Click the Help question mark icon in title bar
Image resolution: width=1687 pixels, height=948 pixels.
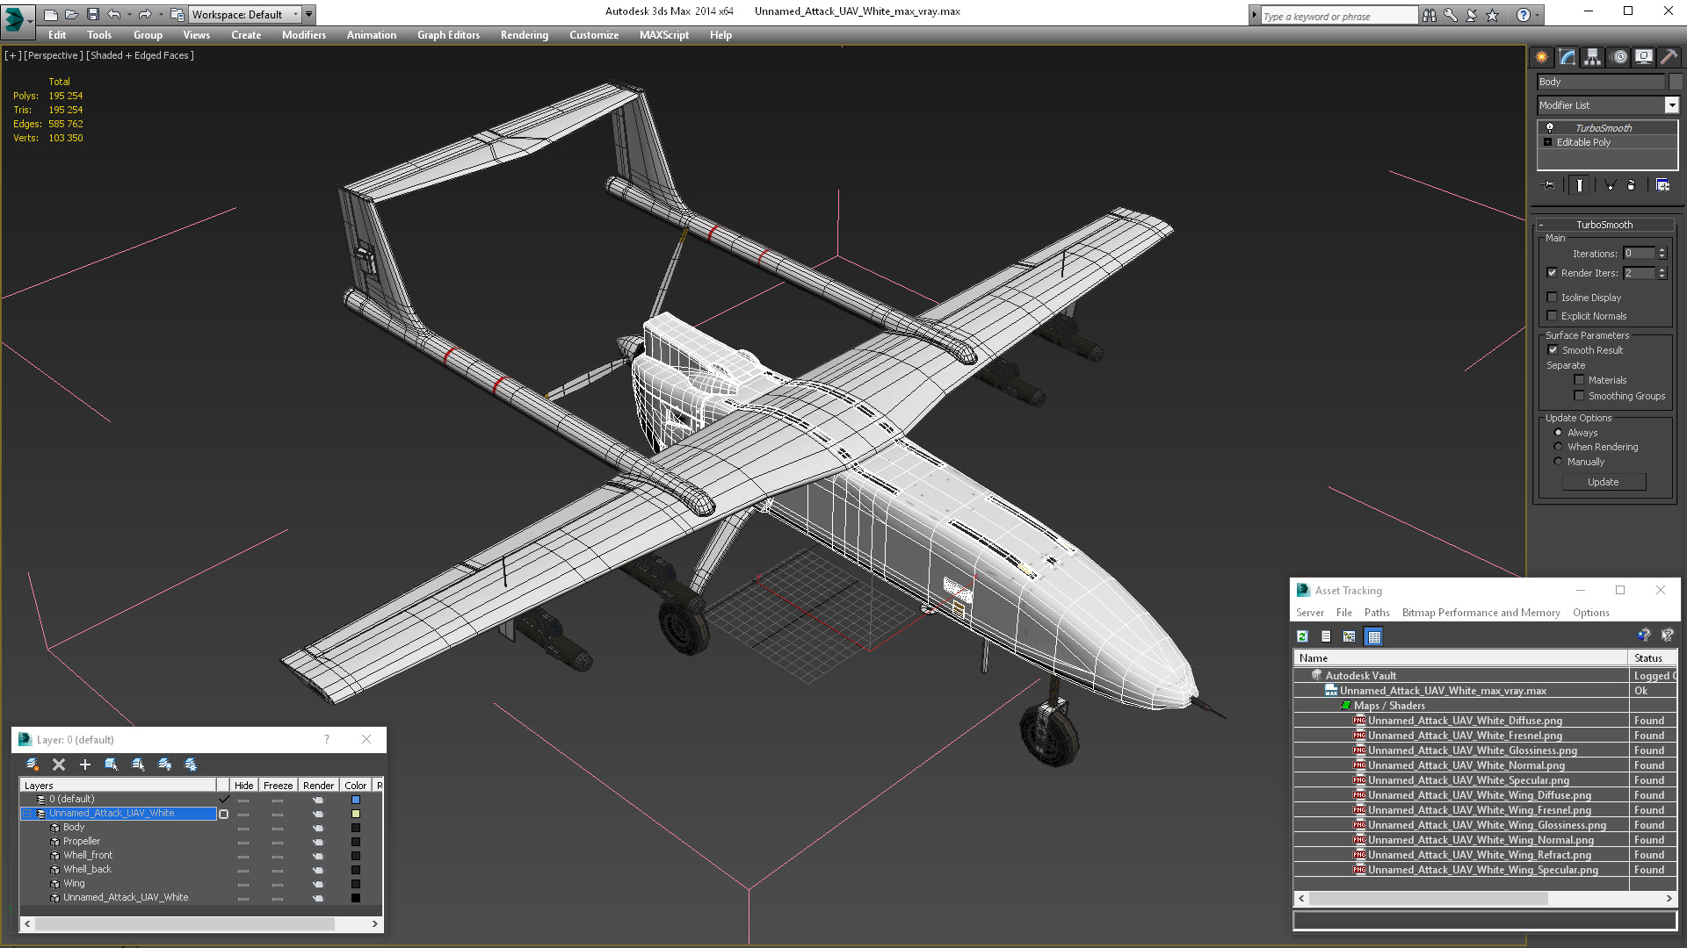pos(1524,15)
